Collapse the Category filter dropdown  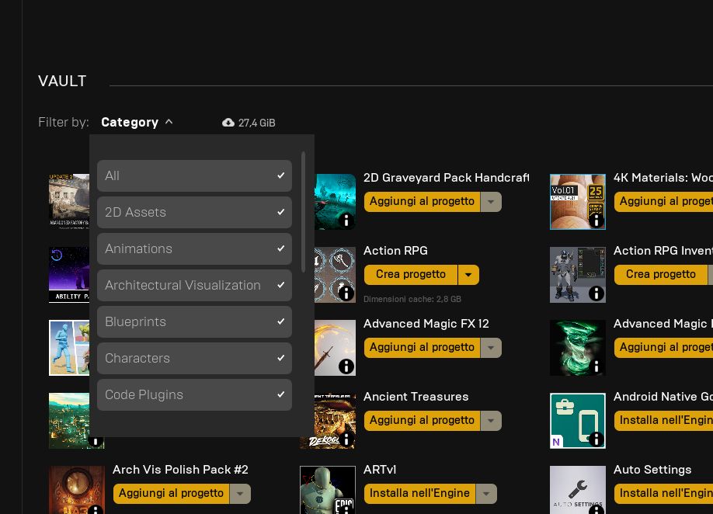137,122
